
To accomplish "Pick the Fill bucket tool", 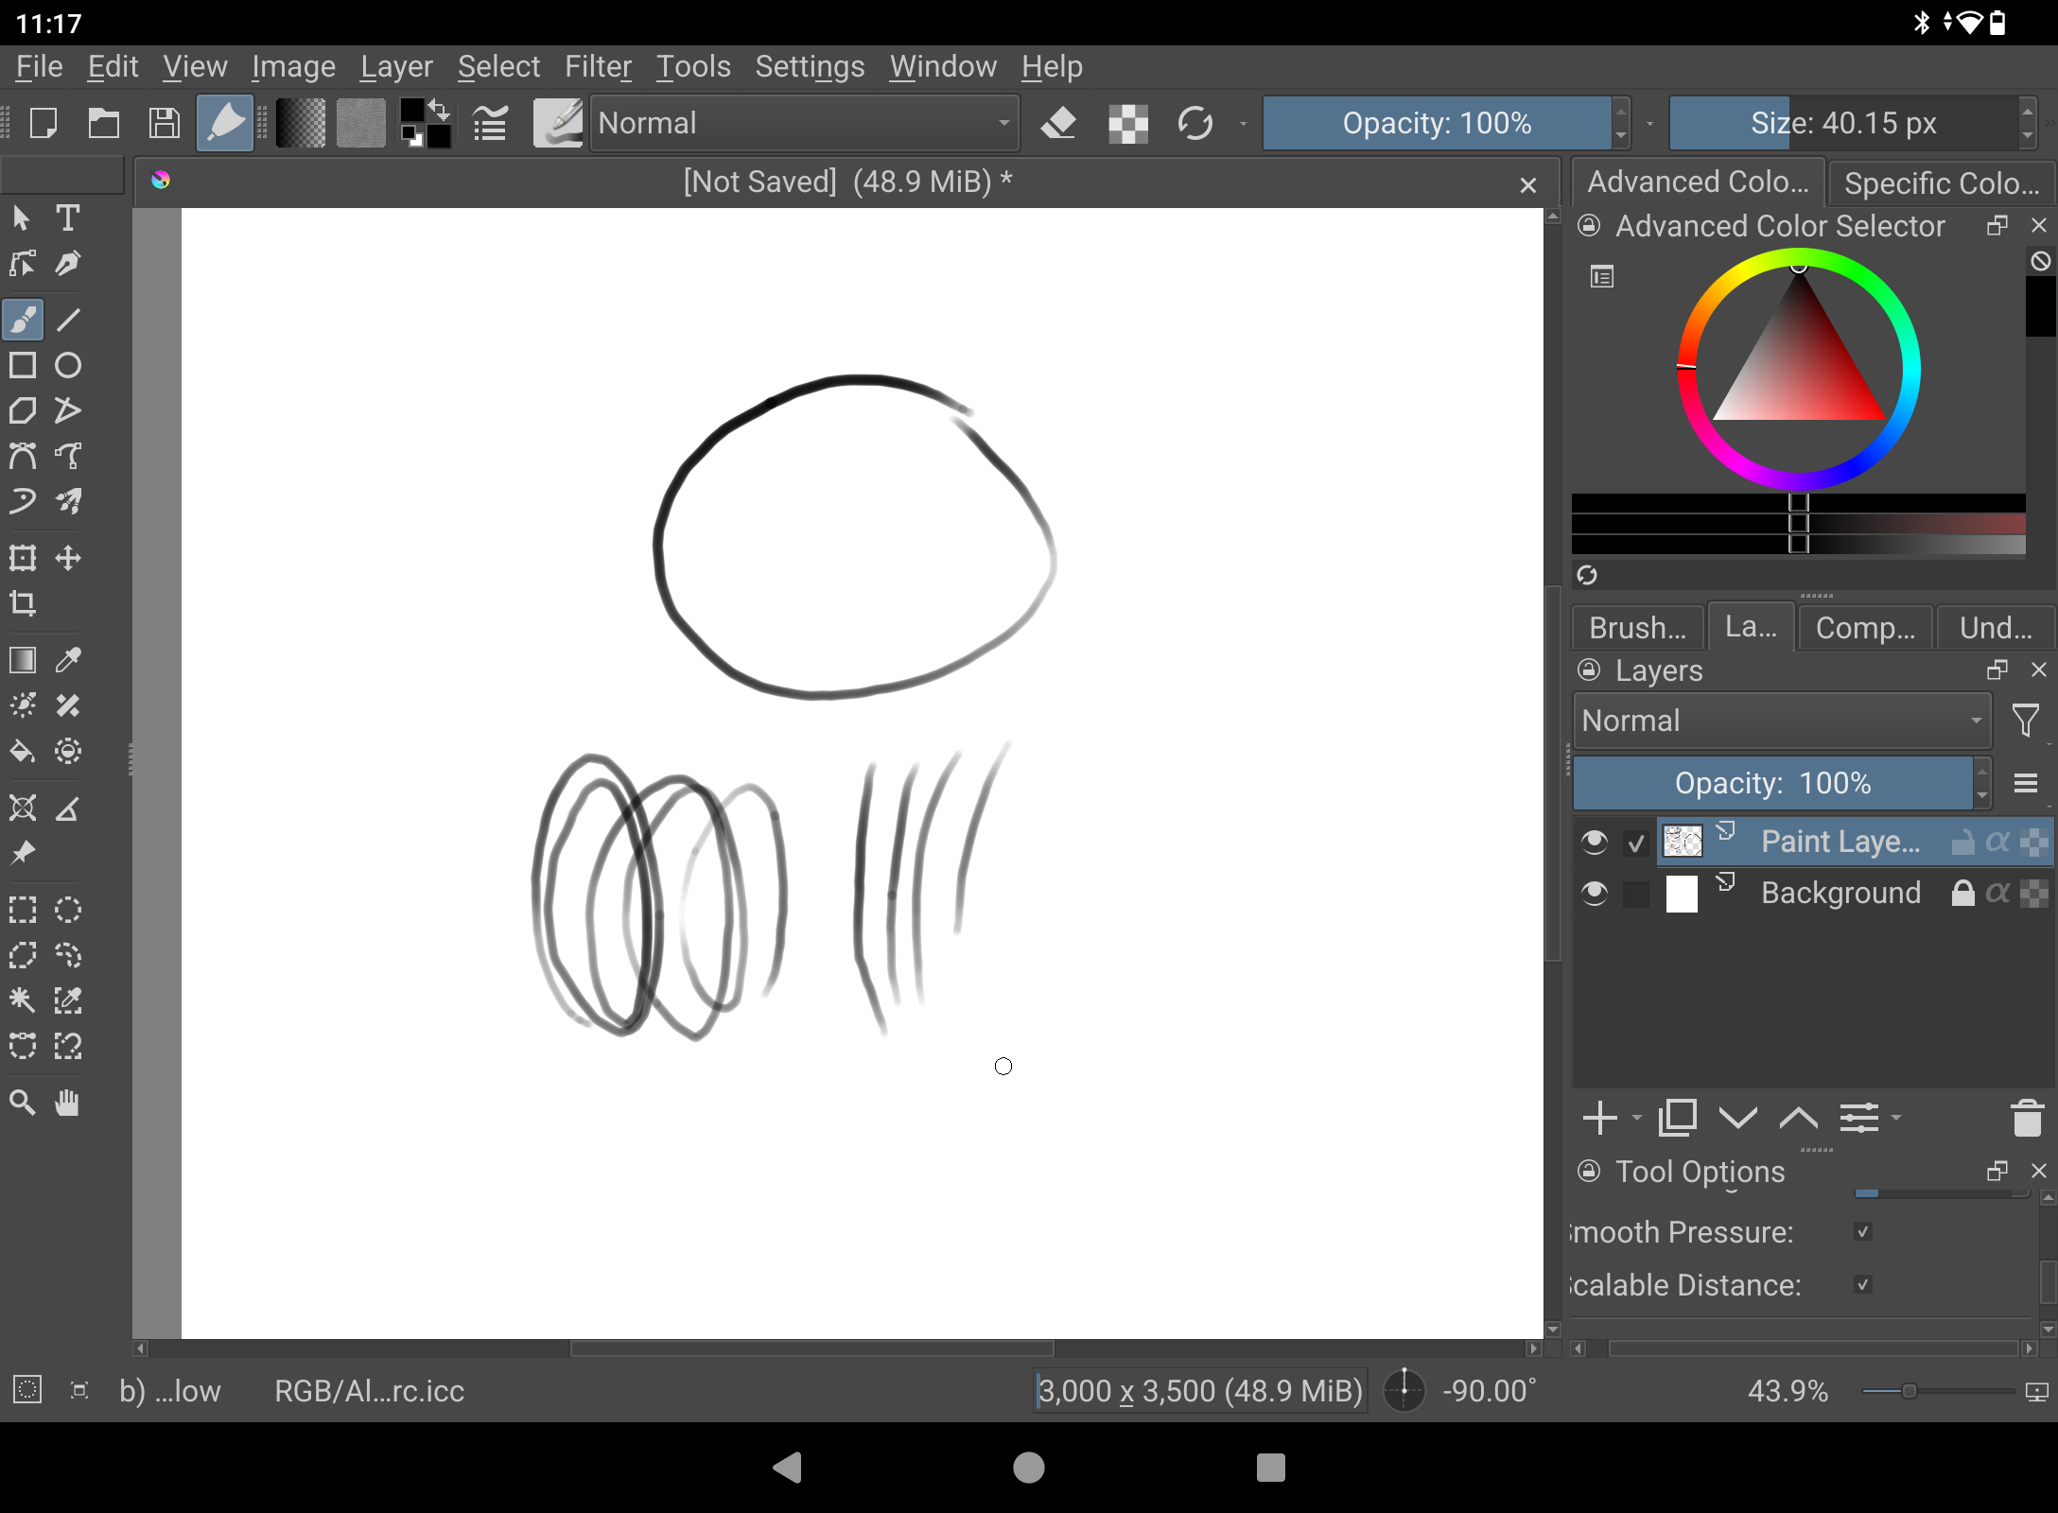I will (x=23, y=752).
